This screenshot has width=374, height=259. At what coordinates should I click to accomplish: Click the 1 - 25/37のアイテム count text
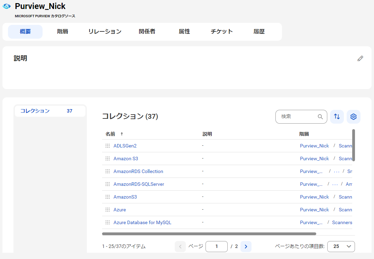tap(124, 246)
